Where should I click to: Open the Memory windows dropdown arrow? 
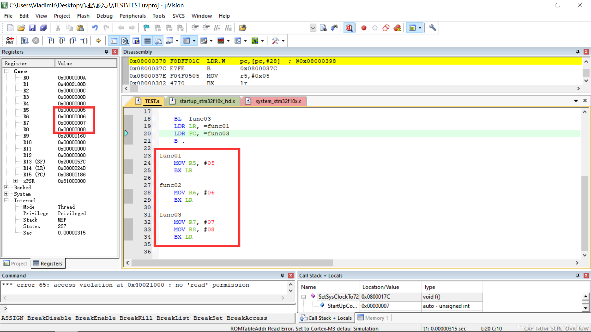(x=194, y=41)
